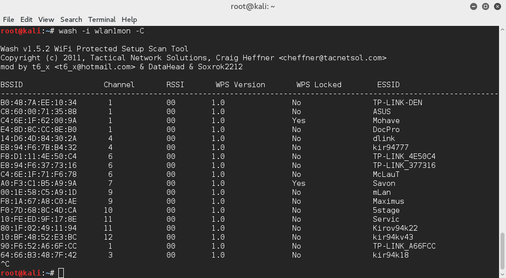Open the Terminal menu
The width and height of the screenshot is (506, 278).
pyautogui.click(x=102, y=19)
